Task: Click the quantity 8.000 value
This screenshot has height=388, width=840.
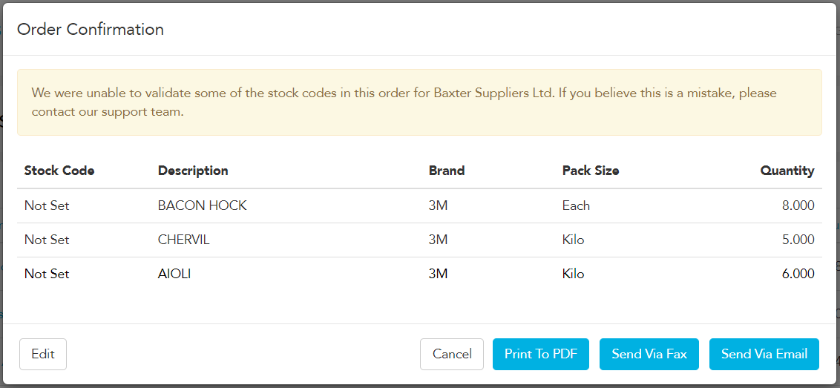Action: point(798,205)
